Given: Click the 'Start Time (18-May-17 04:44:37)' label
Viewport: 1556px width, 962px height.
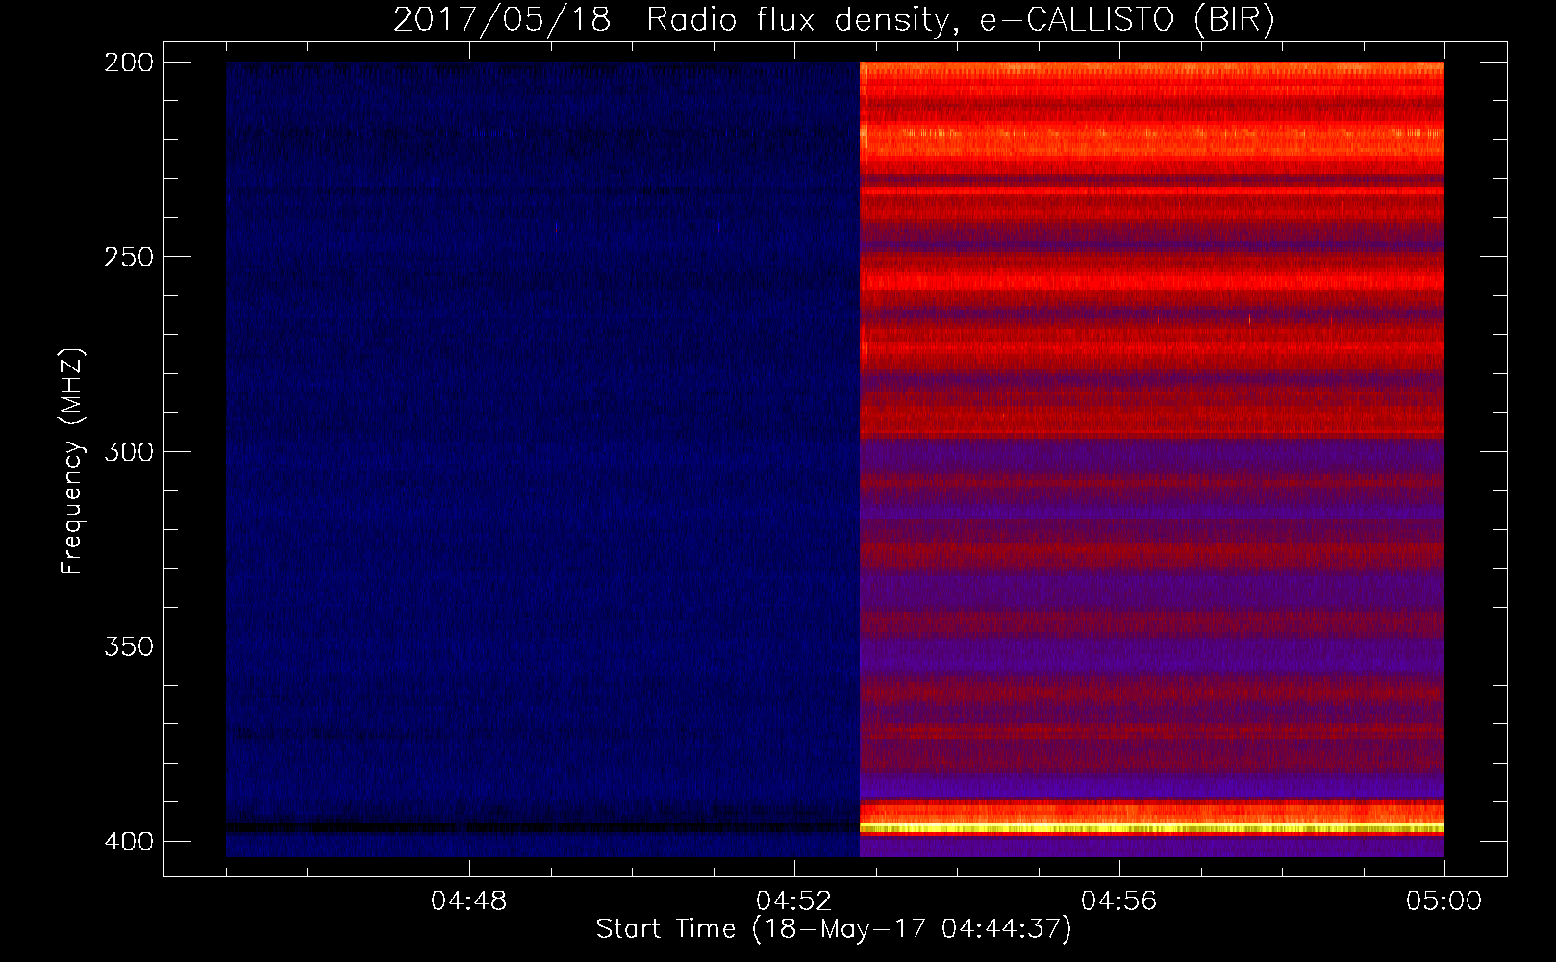Looking at the screenshot, I should (834, 929).
